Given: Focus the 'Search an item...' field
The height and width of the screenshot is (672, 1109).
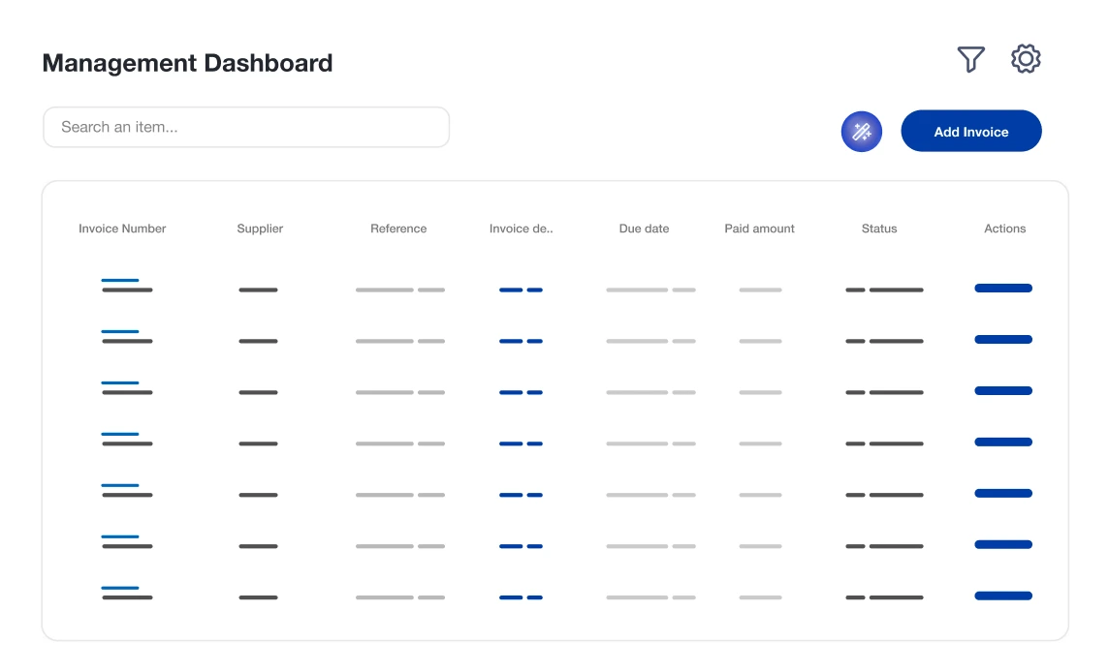Looking at the screenshot, I should (246, 127).
